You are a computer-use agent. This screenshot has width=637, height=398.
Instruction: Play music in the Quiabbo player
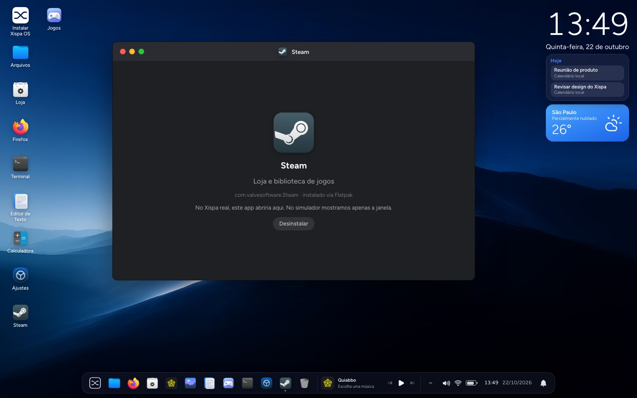point(401,383)
